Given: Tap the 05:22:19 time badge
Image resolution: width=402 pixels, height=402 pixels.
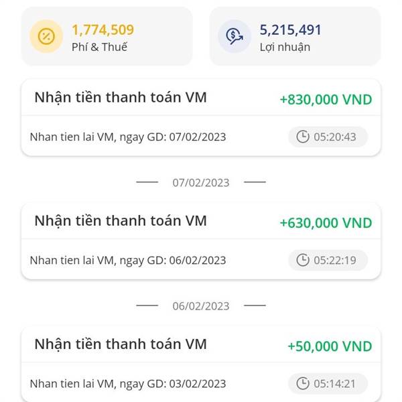Looking at the screenshot, I should click(x=328, y=260).
